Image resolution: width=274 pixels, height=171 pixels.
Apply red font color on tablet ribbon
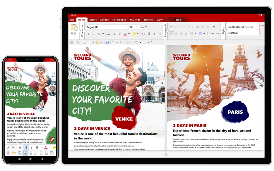tap(125, 34)
